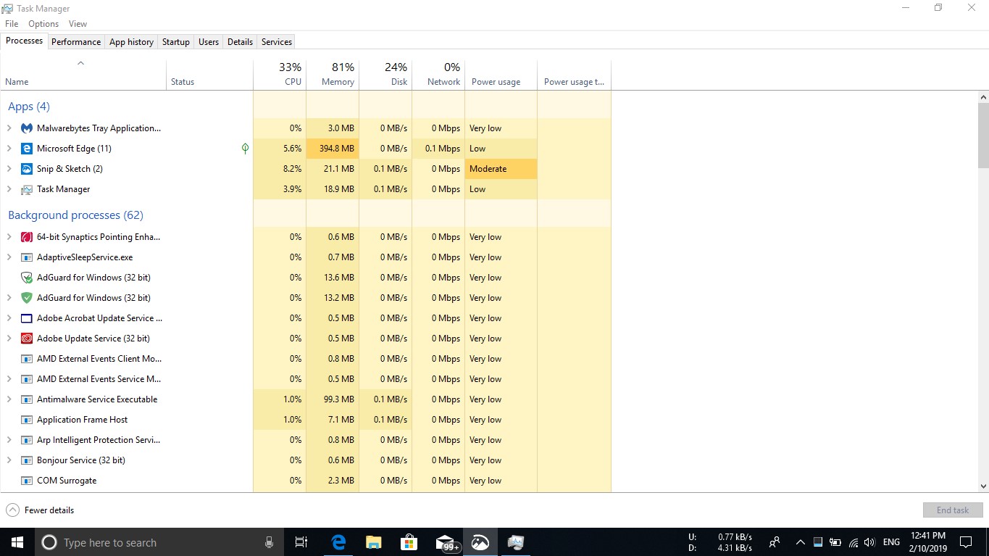Click the AMD External Events Client icon
The width and height of the screenshot is (989, 556).
point(27,359)
